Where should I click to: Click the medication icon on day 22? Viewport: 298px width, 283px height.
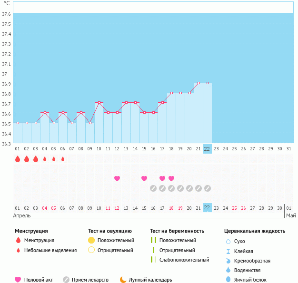[207, 188]
